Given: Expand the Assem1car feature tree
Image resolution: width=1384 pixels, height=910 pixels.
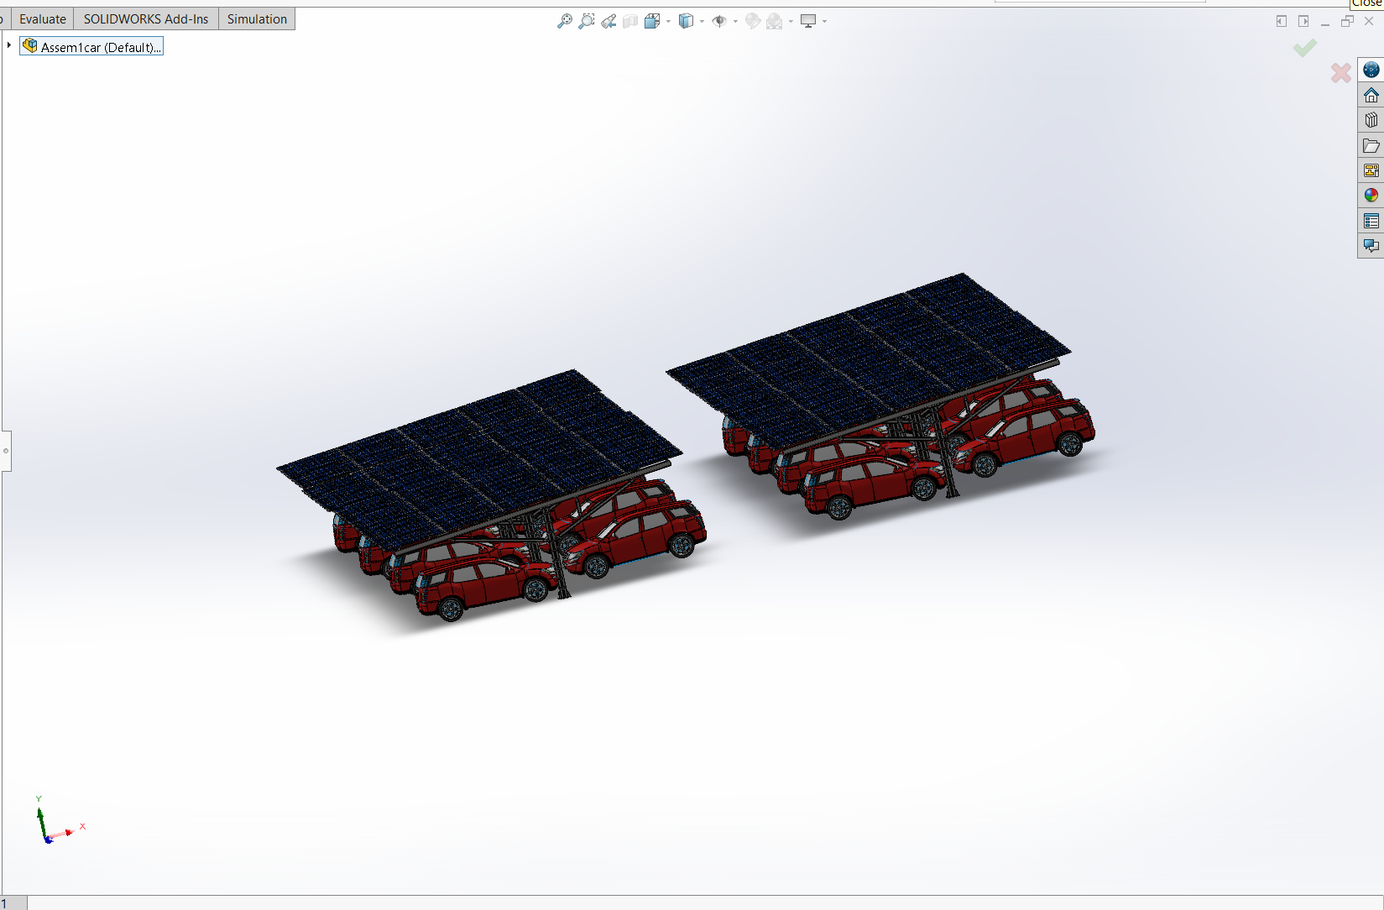Looking at the screenshot, I should [x=8, y=45].
